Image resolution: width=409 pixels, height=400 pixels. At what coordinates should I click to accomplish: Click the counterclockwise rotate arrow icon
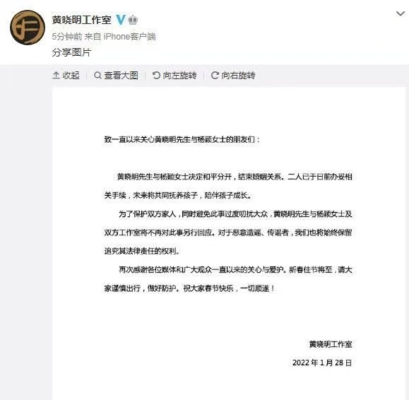pyautogui.click(x=156, y=76)
